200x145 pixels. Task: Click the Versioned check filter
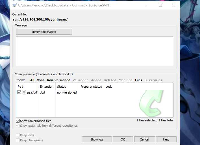[81, 80]
